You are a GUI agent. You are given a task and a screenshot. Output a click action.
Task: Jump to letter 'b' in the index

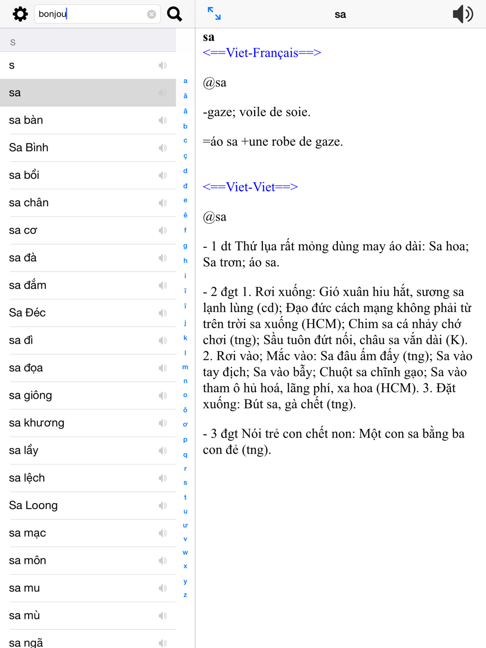(185, 126)
